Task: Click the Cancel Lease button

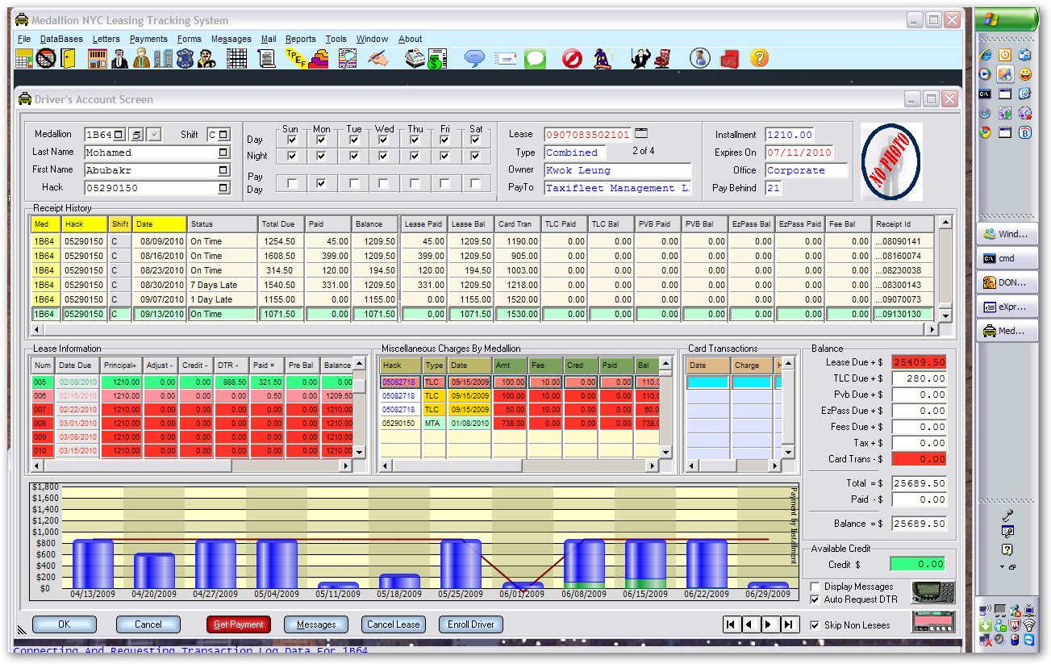Action: click(393, 624)
